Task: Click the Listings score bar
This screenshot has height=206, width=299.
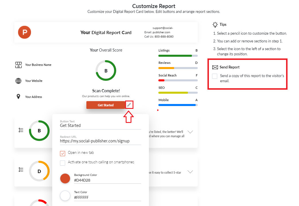Action: coord(178,56)
